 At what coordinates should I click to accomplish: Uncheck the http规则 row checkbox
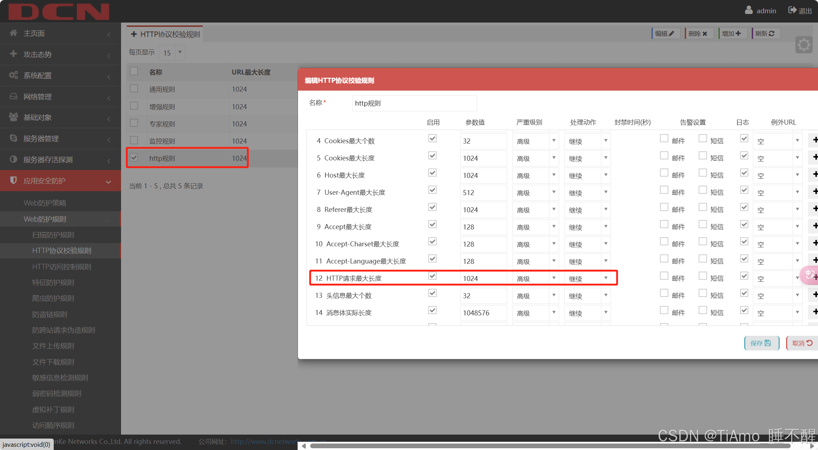point(134,157)
